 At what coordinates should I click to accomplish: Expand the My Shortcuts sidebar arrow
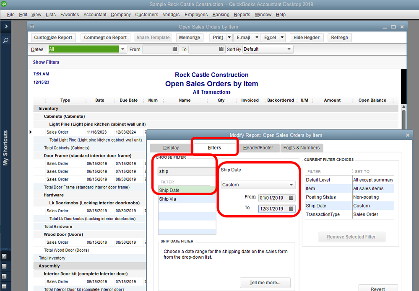(x=6, y=26)
